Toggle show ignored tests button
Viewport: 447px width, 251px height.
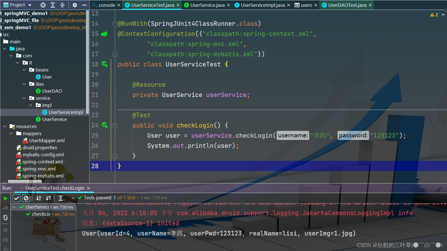(x=26, y=198)
